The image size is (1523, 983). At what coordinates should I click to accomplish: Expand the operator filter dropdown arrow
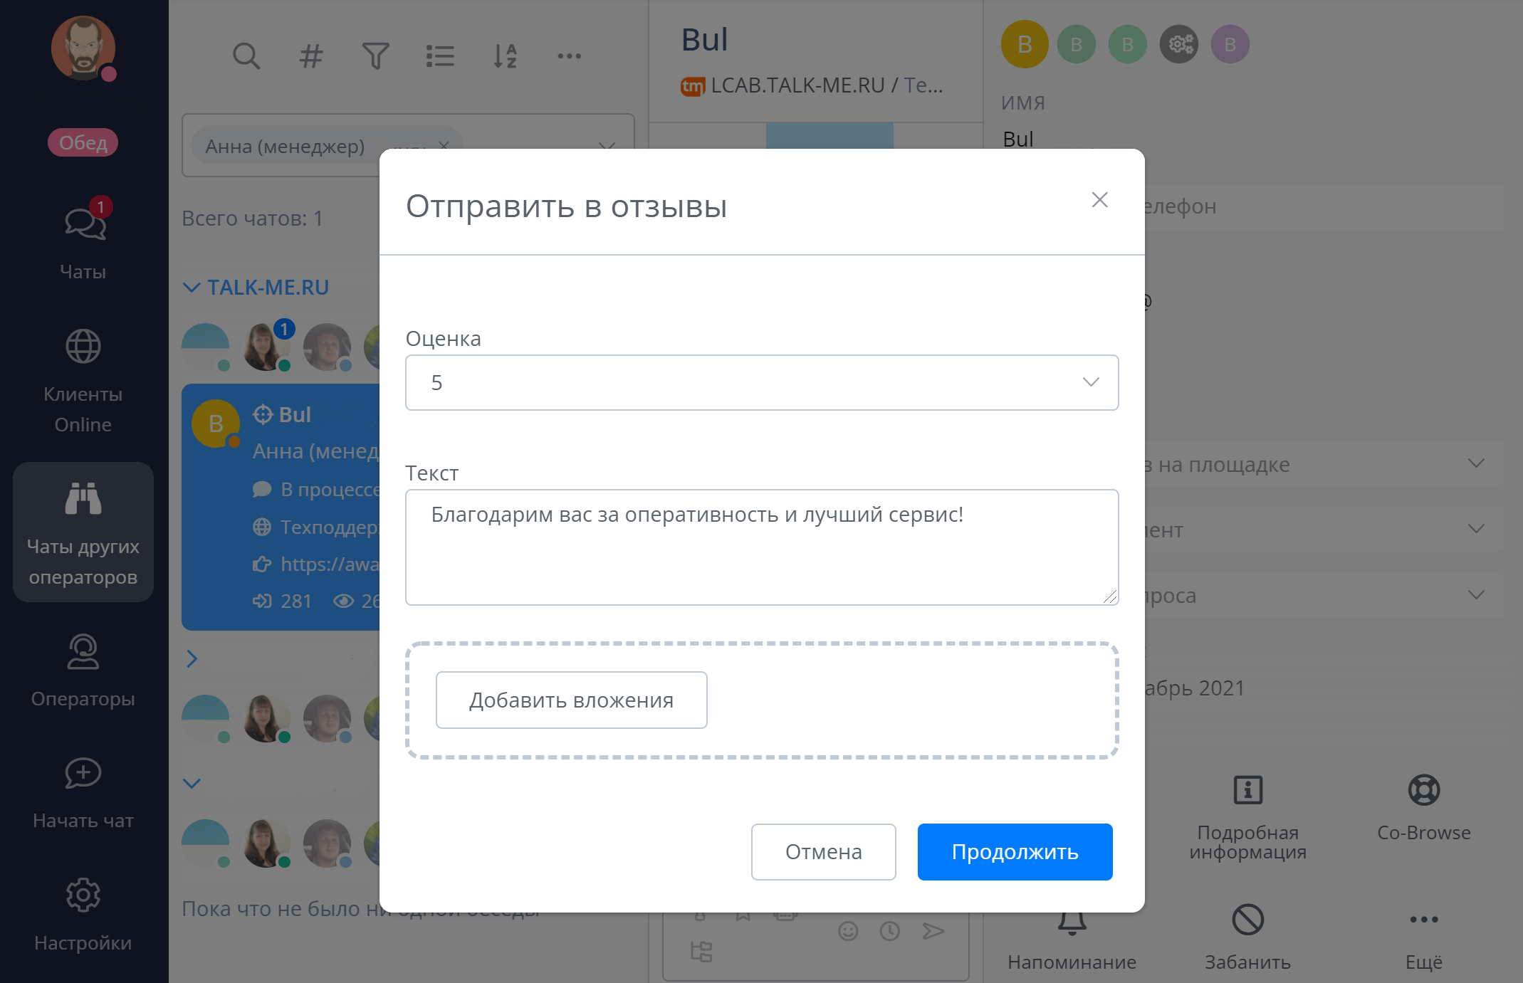coord(607,146)
